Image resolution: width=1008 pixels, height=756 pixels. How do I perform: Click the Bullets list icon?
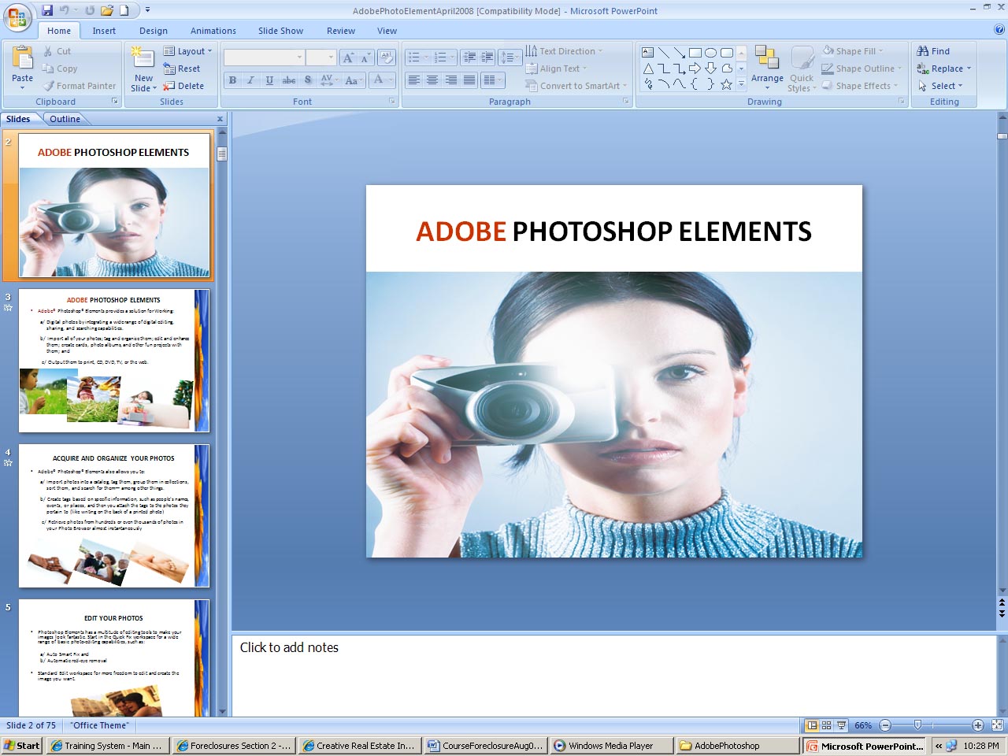[414, 57]
